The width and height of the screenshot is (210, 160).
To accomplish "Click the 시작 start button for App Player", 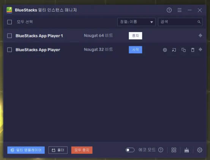I will click(136, 50).
